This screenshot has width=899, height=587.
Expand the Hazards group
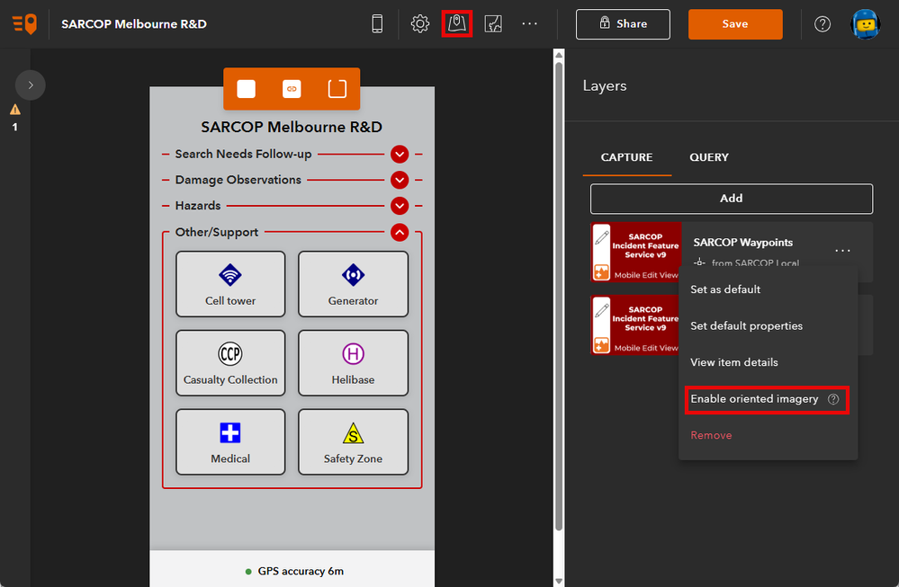[400, 206]
